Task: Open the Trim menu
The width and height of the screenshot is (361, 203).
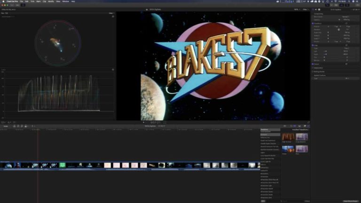Action: (32, 1)
